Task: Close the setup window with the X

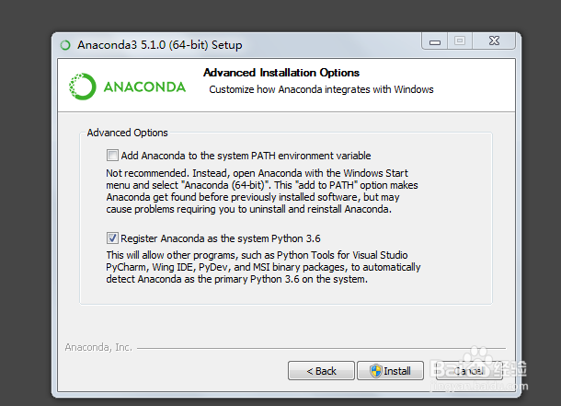Action: coord(492,41)
